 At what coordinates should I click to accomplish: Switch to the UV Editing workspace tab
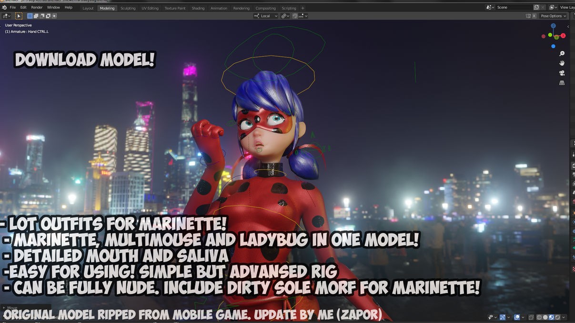click(150, 8)
